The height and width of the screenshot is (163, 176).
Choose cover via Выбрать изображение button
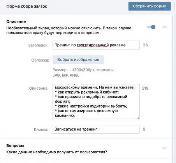pos(78,60)
